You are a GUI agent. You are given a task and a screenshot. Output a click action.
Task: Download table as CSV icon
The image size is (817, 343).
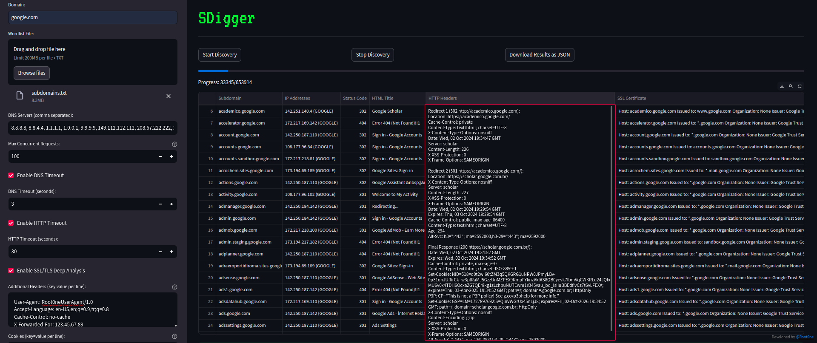click(782, 86)
